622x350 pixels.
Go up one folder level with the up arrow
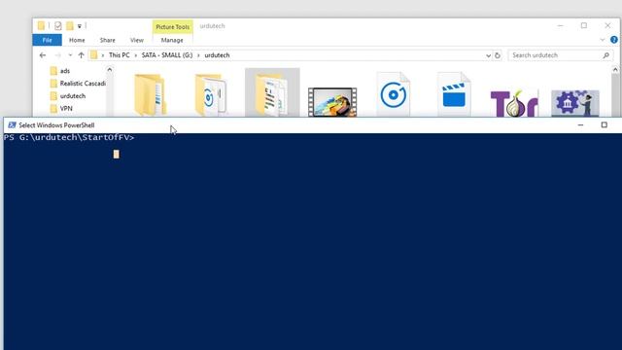(81, 55)
